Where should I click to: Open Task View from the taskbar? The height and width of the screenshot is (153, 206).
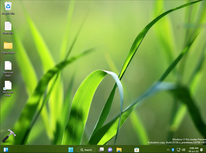[x=102, y=150]
